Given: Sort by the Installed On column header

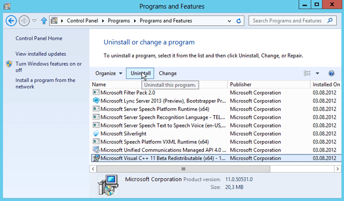Looking at the screenshot, I should 326,85.
